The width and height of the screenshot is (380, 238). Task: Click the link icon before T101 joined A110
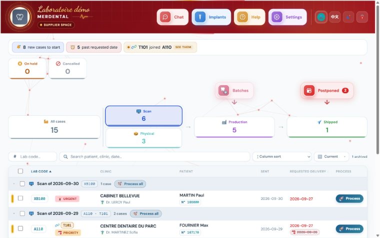pyautogui.click(x=134, y=47)
